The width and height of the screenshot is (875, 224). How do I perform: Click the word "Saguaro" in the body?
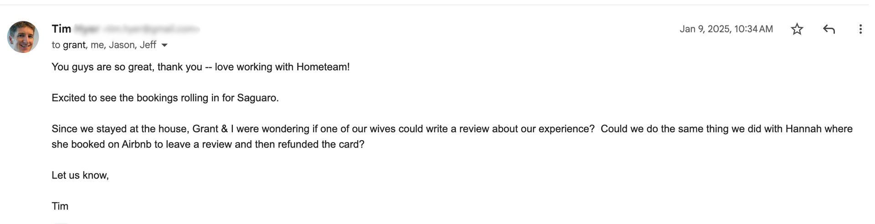(257, 98)
